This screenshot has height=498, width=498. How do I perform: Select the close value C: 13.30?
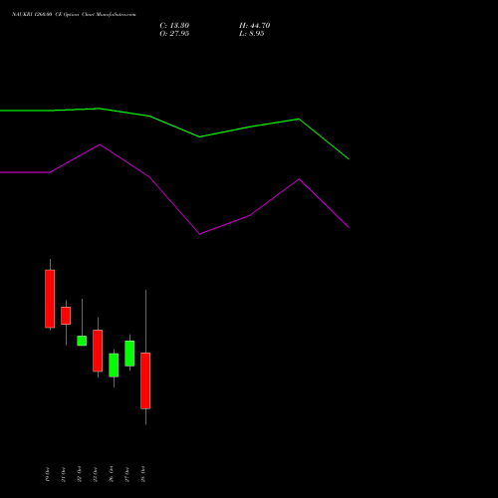click(174, 26)
